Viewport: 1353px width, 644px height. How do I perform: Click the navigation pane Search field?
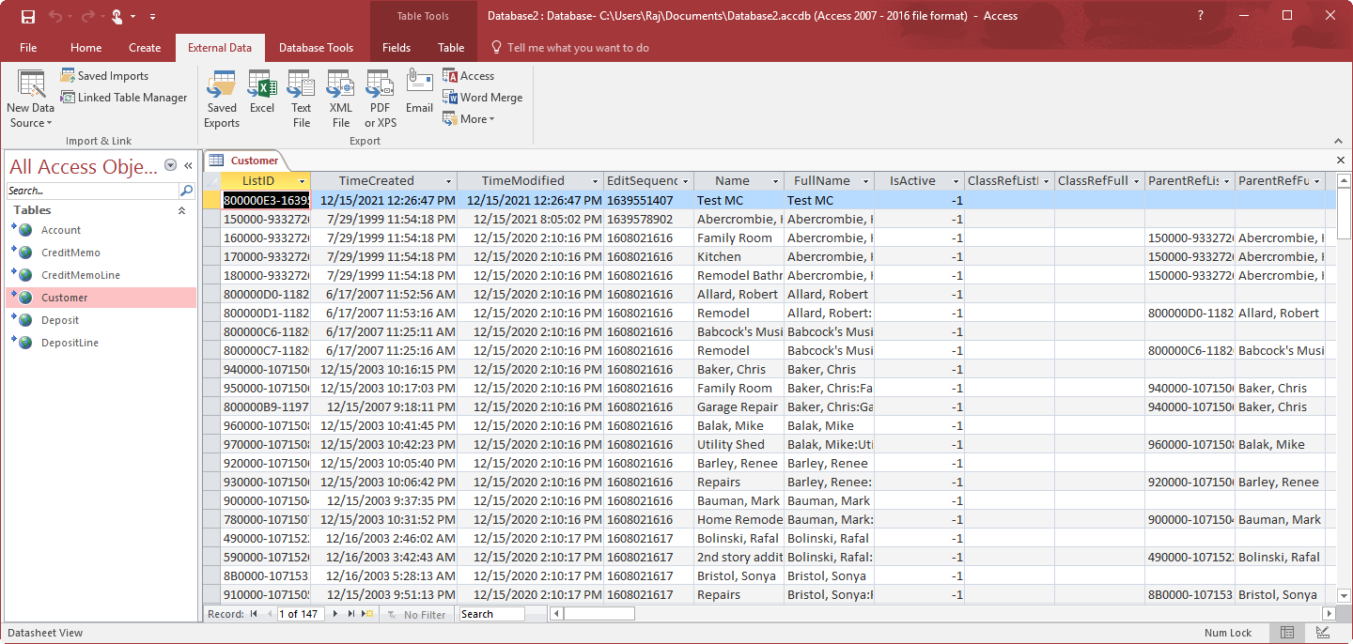[x=93, y=191]
